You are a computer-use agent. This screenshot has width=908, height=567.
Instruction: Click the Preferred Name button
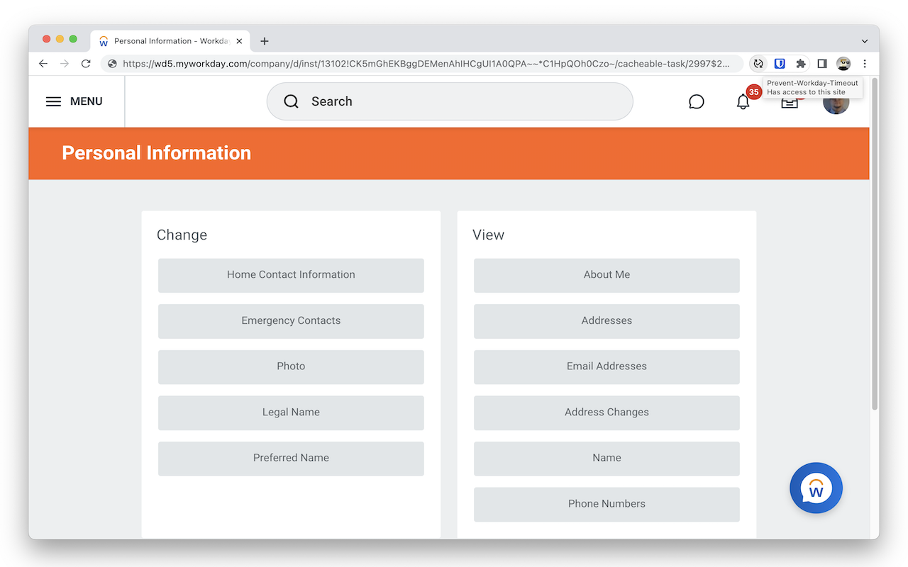click(291, 458)
